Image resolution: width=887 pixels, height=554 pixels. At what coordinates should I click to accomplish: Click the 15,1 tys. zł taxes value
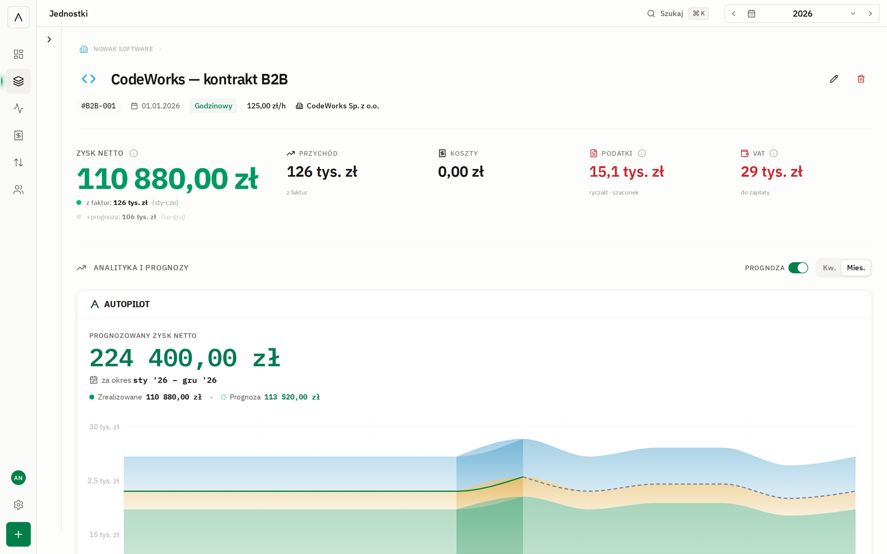tap(626, 172)
